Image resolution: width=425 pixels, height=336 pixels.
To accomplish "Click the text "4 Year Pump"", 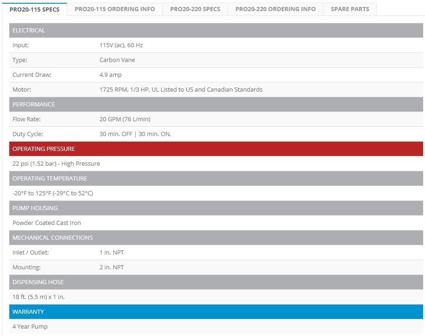I will (x=30, y=327).
